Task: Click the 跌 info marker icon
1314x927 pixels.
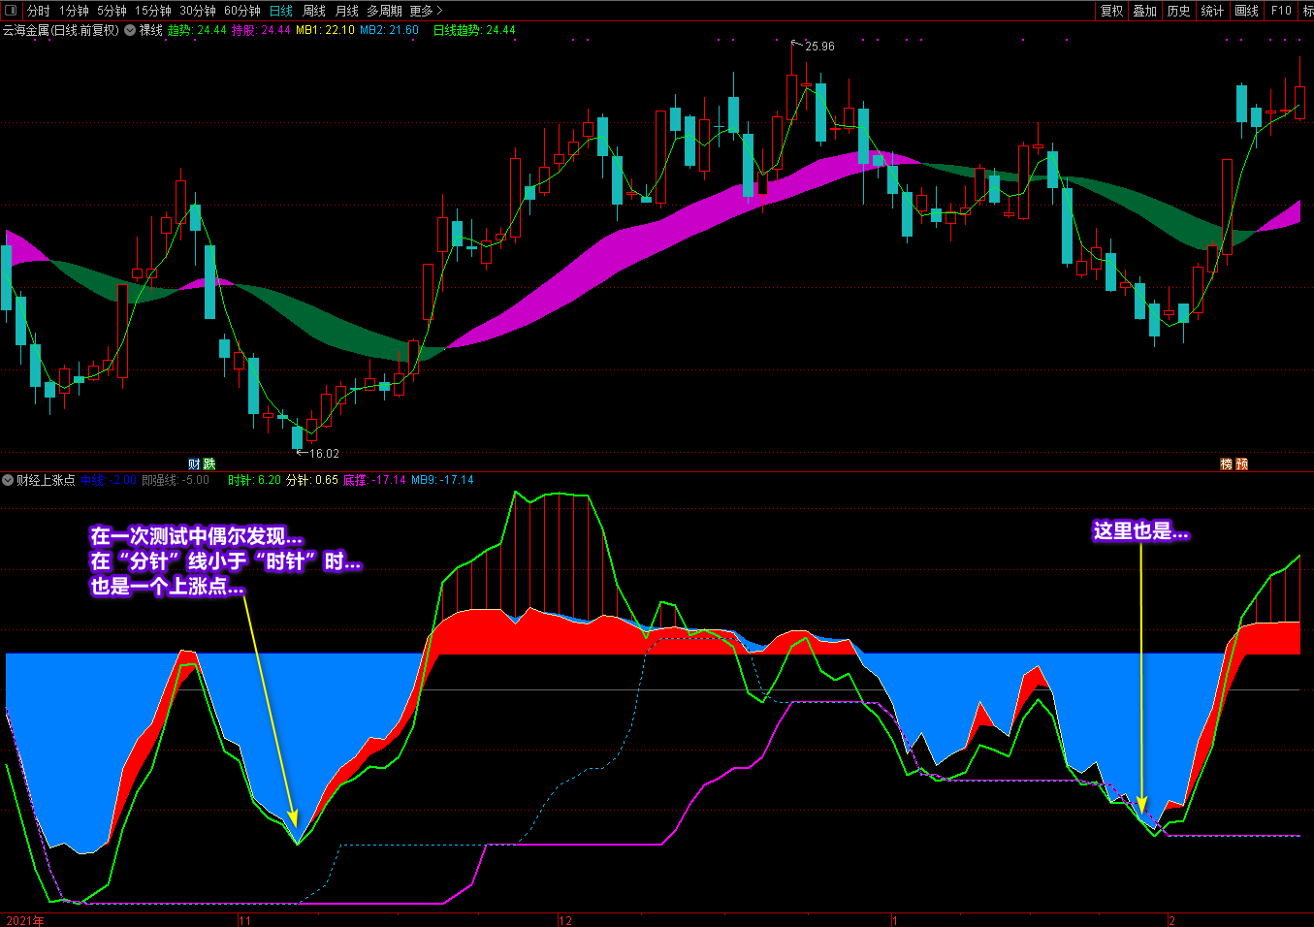Action: click(x=209, y=464)
